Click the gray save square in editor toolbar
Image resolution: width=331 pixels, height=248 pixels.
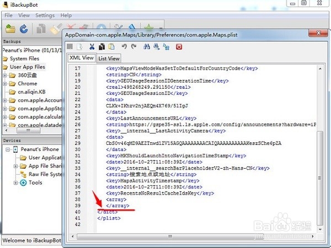(70, 46)
